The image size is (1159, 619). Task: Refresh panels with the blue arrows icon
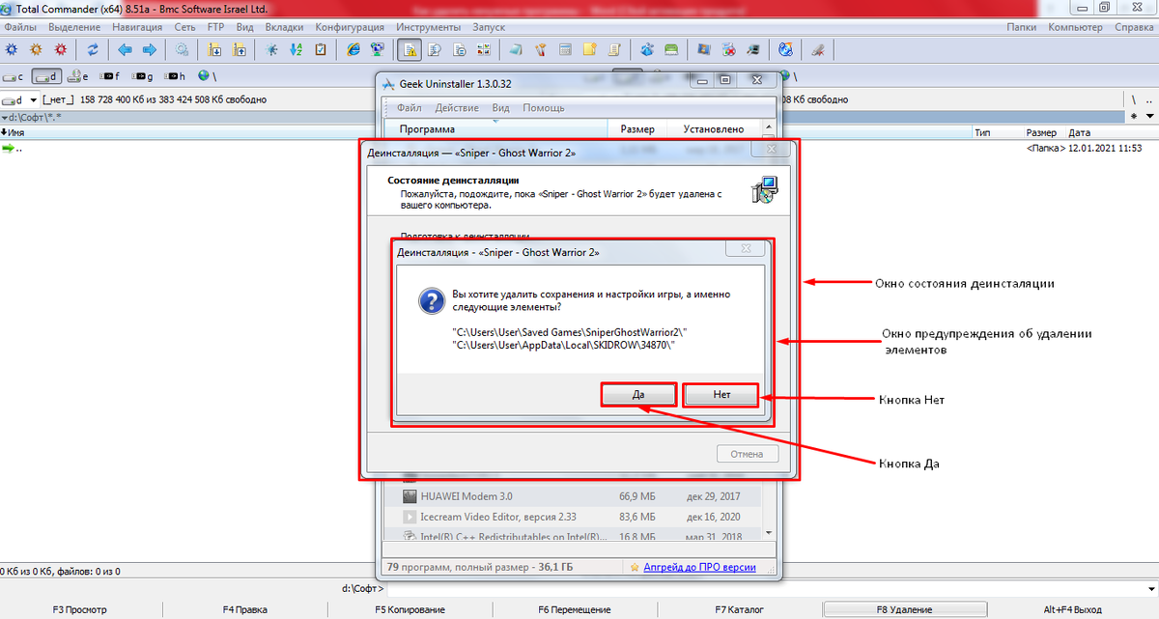(93, 49)
